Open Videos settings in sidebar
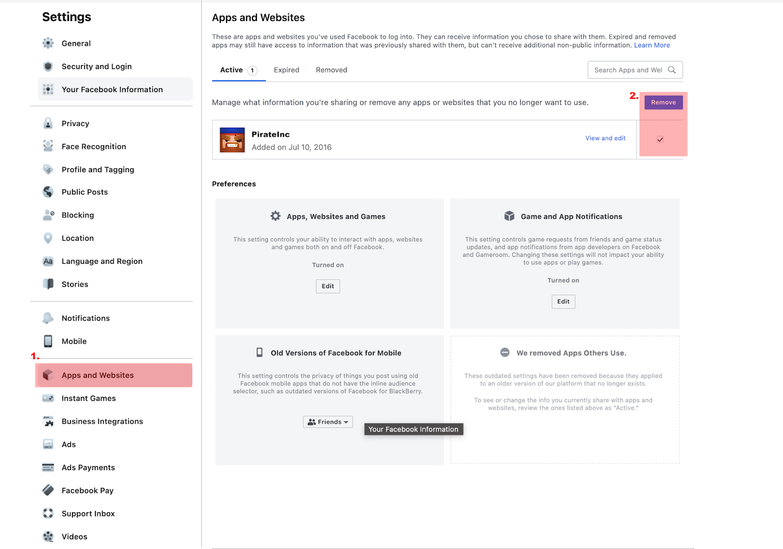This screenshot has width=783, height=549. tap(115, 536)
